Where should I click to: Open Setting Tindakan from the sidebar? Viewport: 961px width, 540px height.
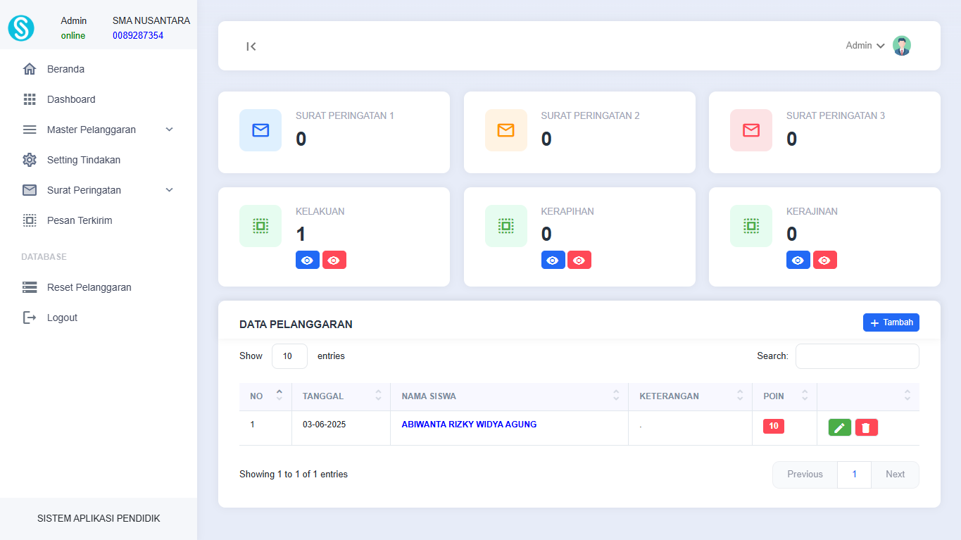click(83, 160)
